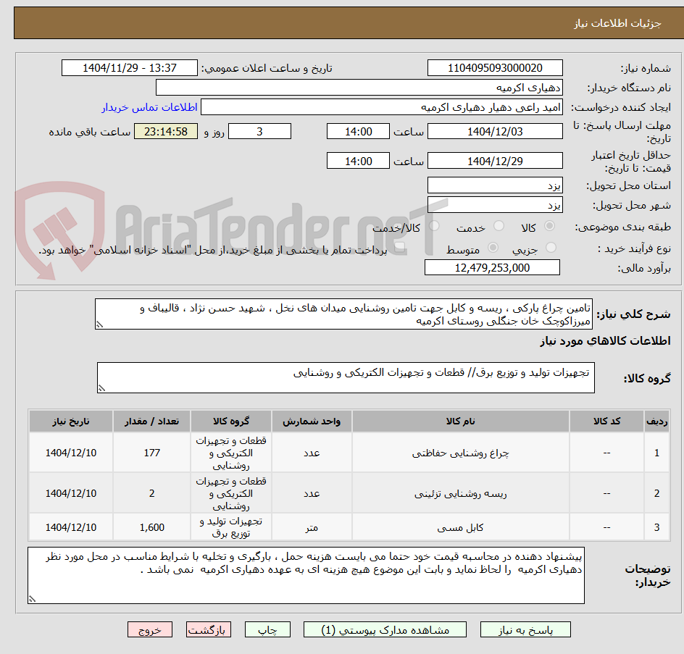Click the اطلاعات کالاهای مورد نیاز heading
This screenshot has width=684, height=654.
[x=605, y=341]
